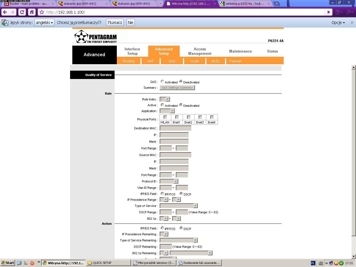The width and height of the screenshot is (356, 267).
Task: Set rule Active to Activated
Action: coord(162,105)
